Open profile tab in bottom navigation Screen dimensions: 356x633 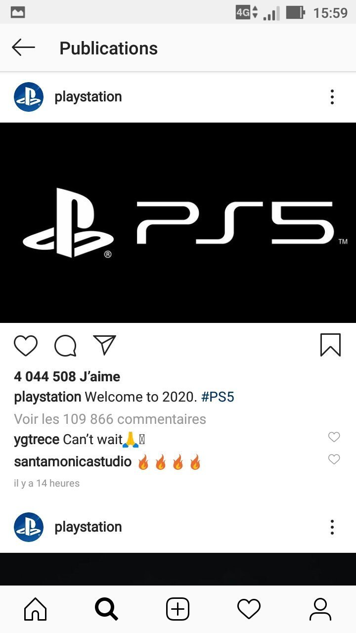pyautogui.click(x=320, y=609)
